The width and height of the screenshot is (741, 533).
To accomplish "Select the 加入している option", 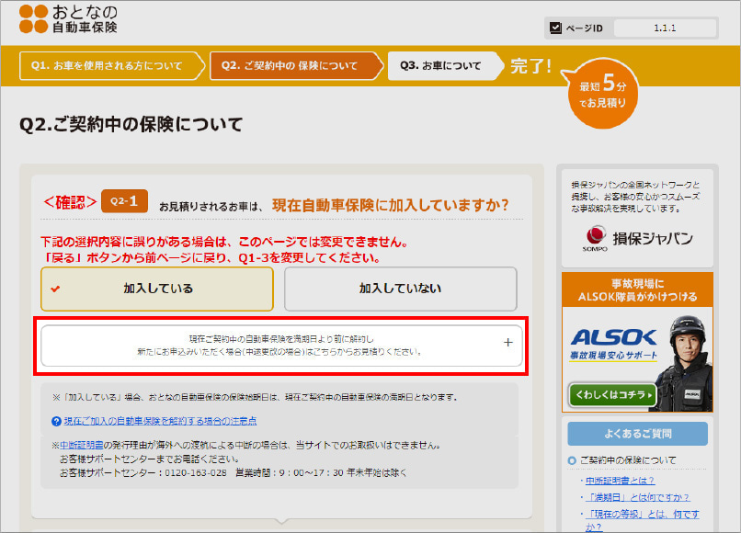I will pyautogui.click(x=157, y=289).
